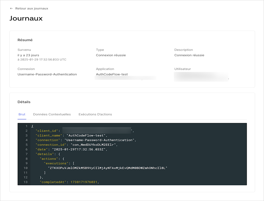
Task: Click the connection_id value con_NwdDUYkoDLM2EElr
Action: [93, 145]
